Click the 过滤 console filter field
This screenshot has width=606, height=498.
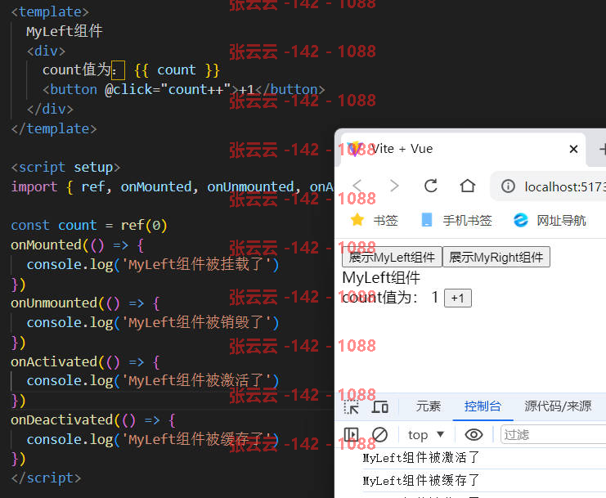point(554,435)
